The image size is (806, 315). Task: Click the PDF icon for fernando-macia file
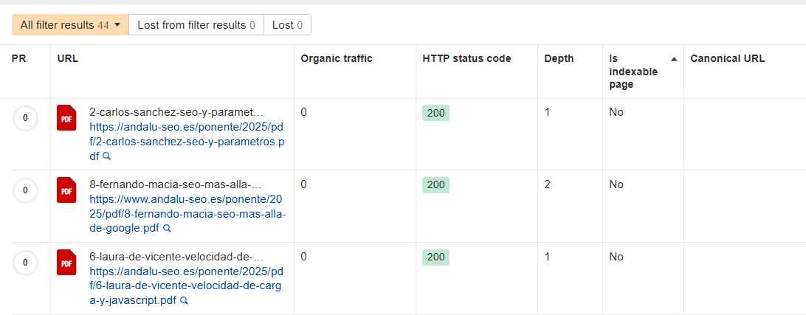tap(66, 190)
